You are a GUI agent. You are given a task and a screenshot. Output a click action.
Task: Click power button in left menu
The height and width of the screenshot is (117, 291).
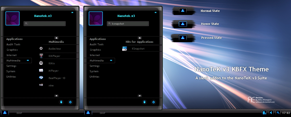point(70,102)
